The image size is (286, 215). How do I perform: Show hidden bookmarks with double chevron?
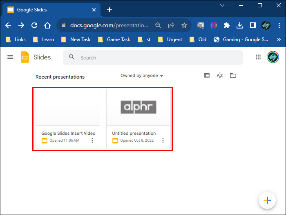point(279,39)
